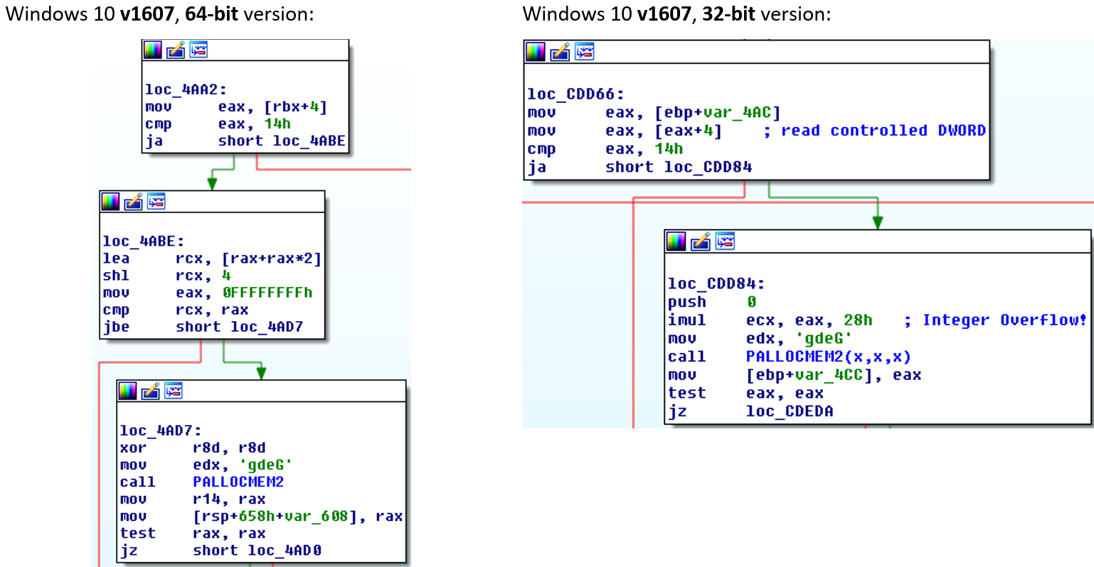Click the pencil edit icon in loc_4ABE block
The height and width of the screenshot is (567, 1094).
(134, 202)
